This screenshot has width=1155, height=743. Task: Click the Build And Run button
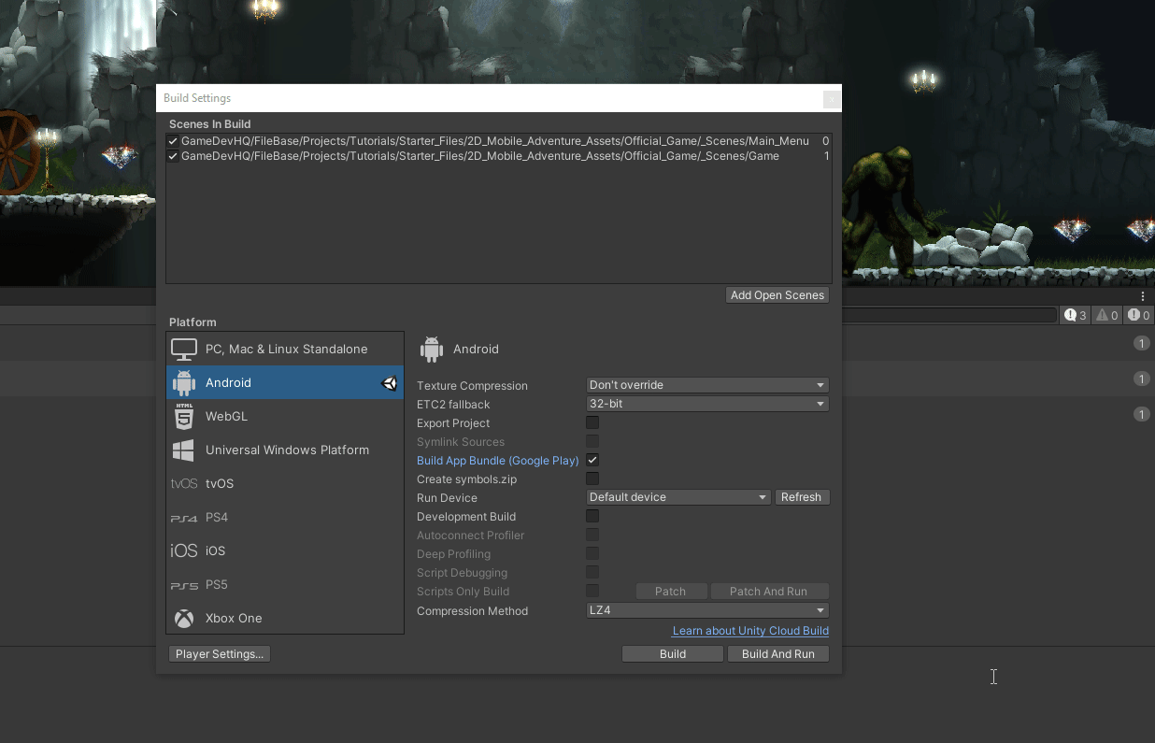[778, 654]
